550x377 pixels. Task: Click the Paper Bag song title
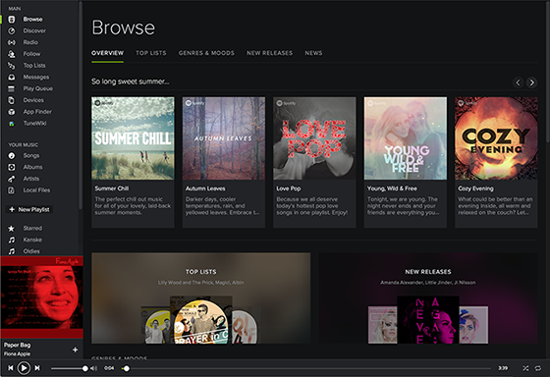(18, 345)
